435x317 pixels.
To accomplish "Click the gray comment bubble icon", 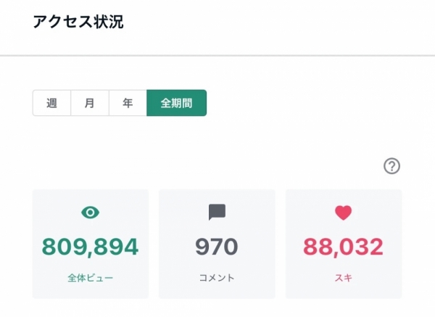I will pyautogui.click(x=217, y=213).
